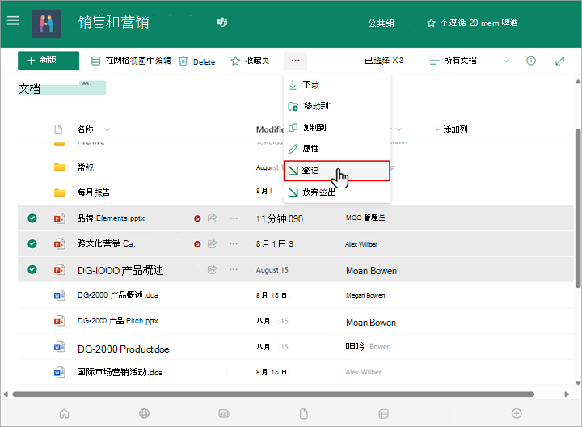582x427 pixels.
Task: Open the lists icon in bottom bar
Action: tap(383, 413)
